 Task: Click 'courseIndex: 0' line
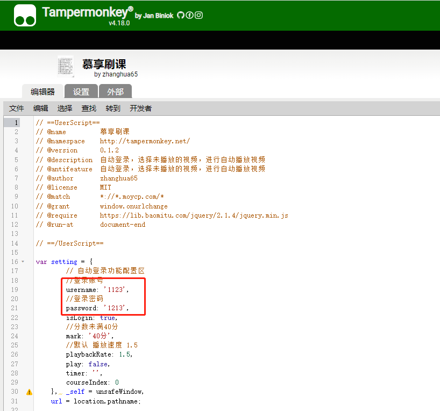(93, 382)
